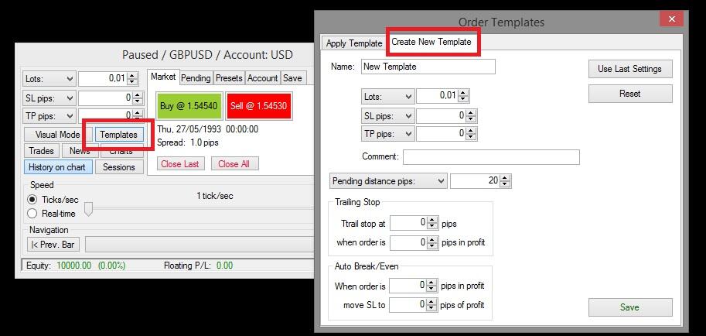Open the Trades button

[x=41, y=151]
